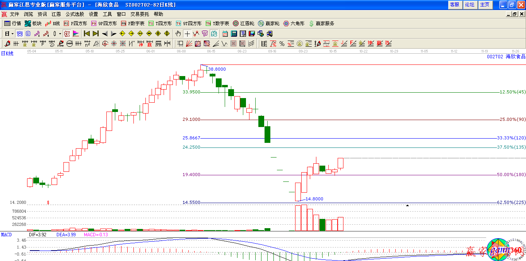
Task: Open the 公式选股 menu
Action: pyautogui.click(x=75, y=14)
